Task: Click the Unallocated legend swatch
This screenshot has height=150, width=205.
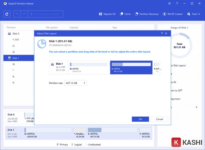Action: pos(86,144)
